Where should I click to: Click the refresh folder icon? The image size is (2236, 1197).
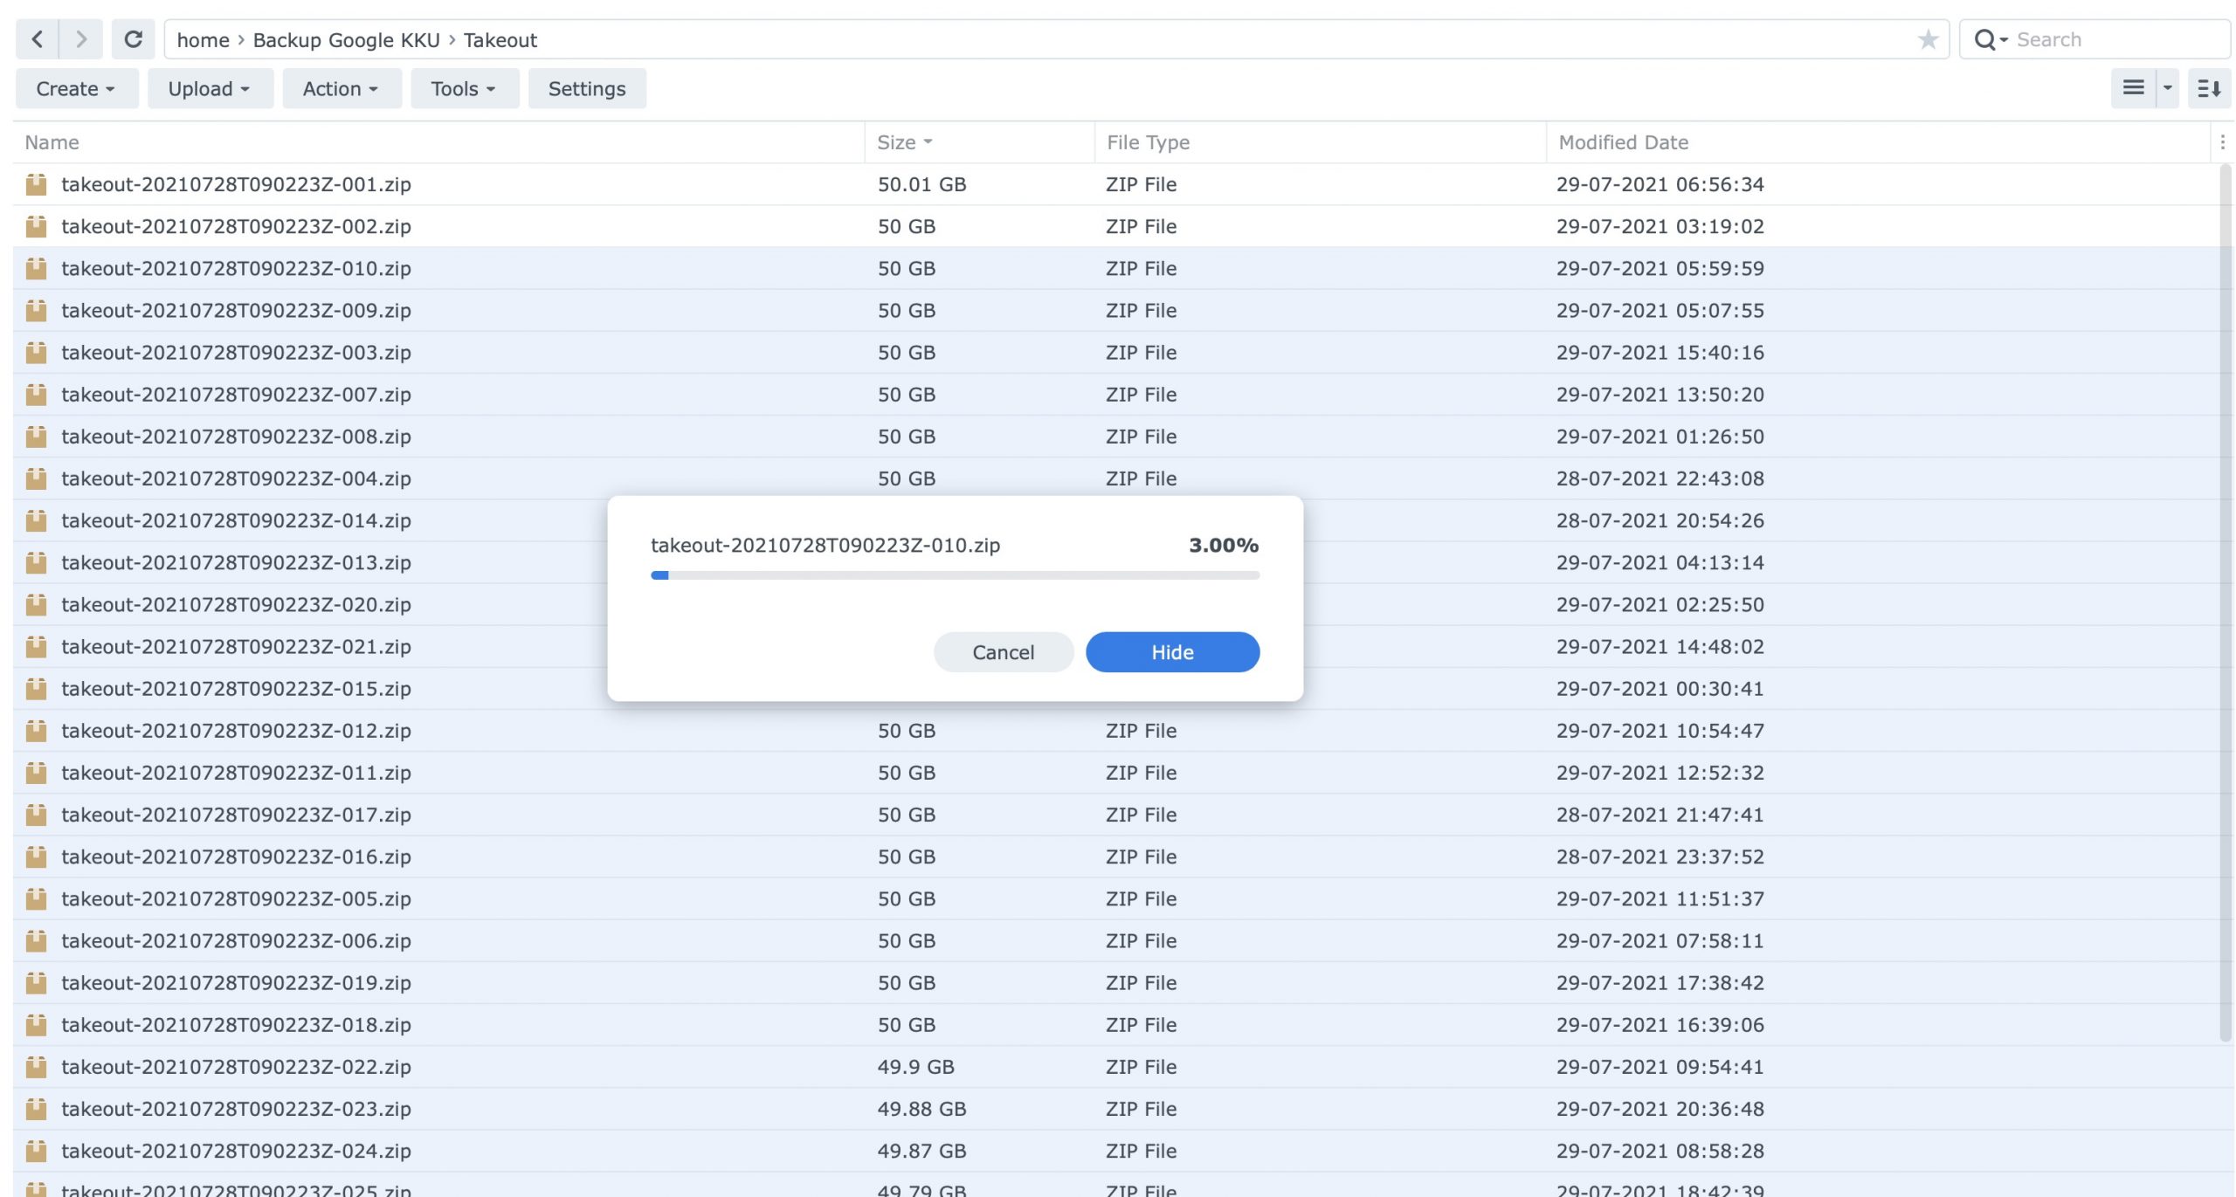point(133,39)
